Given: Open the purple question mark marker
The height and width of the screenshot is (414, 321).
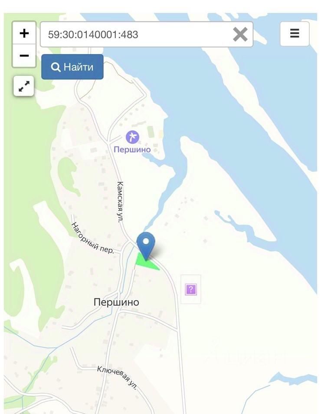Looking at the screenshot, I should 190,289.
